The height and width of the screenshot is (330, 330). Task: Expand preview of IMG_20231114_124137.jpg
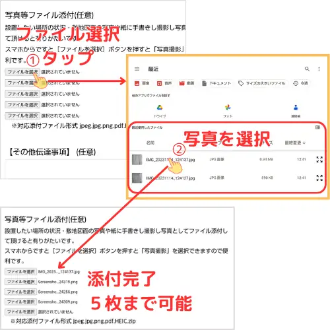319,159
